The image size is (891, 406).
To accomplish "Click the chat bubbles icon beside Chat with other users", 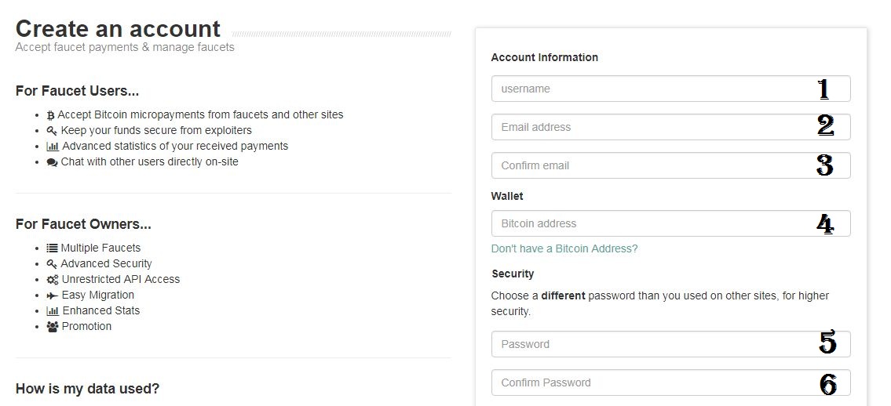I will coord(53,162).
